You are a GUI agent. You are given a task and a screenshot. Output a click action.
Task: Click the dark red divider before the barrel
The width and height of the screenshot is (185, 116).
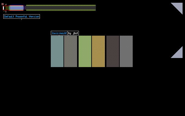click(25, 8)
